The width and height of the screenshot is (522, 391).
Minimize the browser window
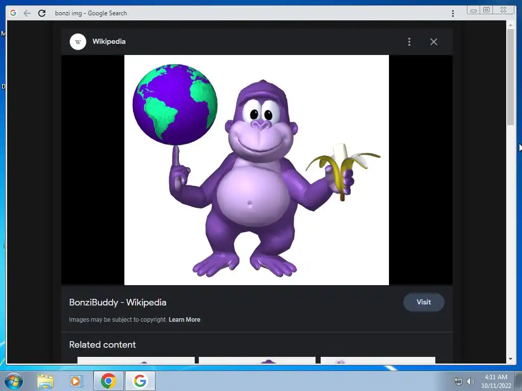474,10
